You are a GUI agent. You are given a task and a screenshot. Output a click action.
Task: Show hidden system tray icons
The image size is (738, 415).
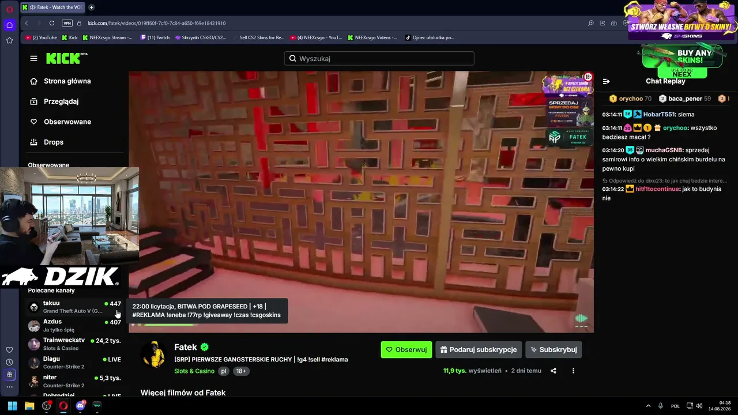click(648, 406)
